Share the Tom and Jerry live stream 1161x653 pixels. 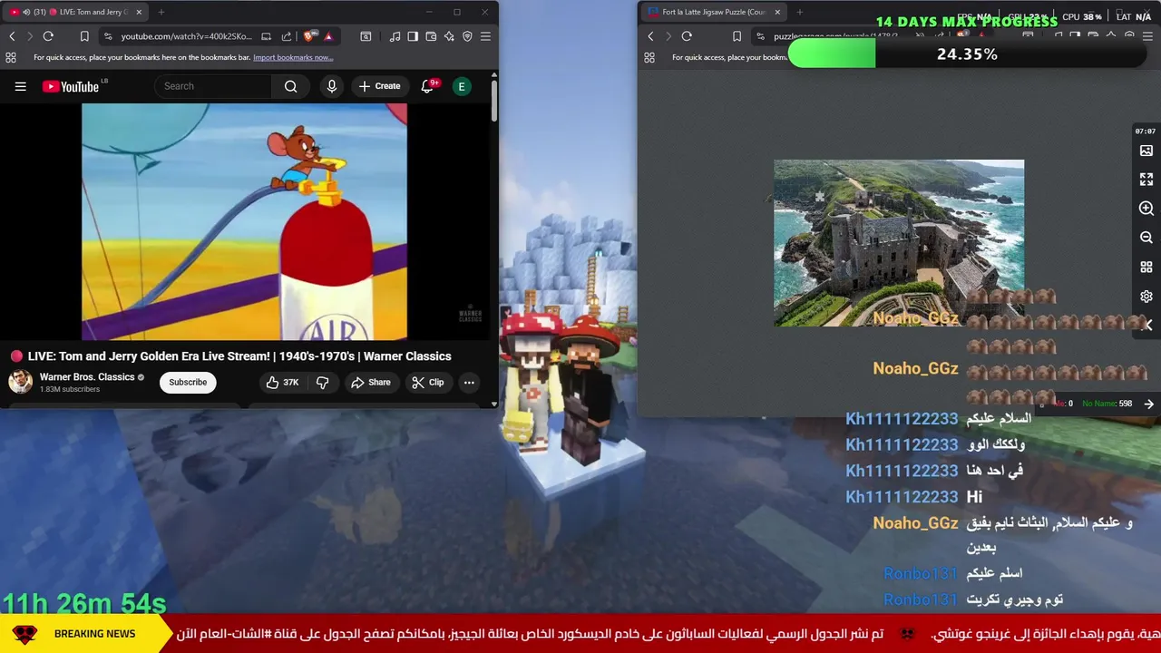370,382
